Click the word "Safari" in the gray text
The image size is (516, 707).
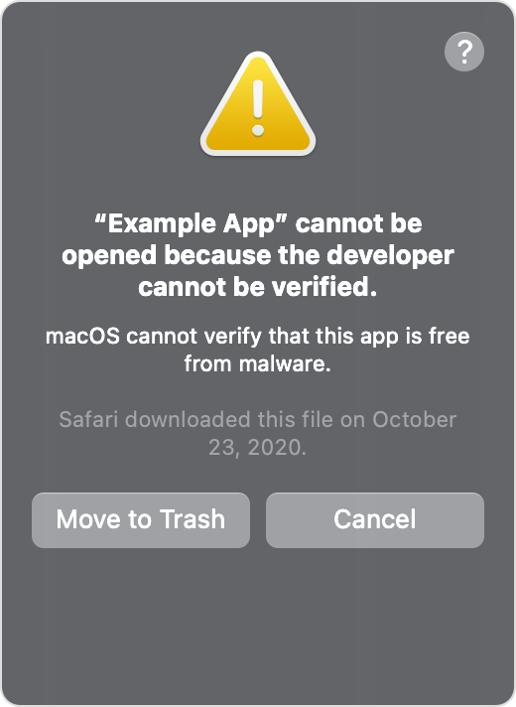[88, 420]
